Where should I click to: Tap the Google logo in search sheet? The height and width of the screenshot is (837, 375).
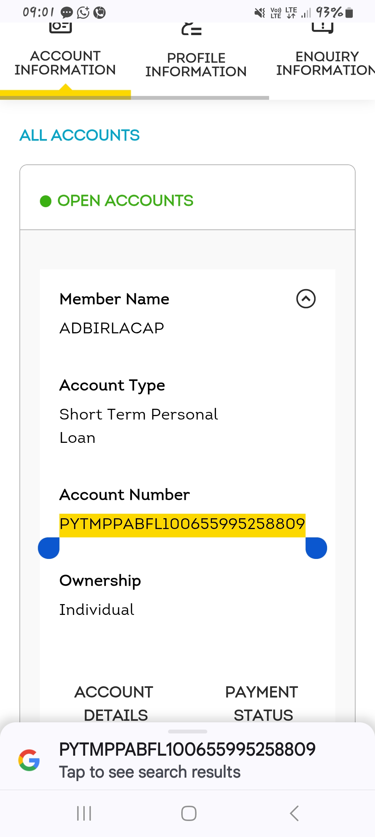(x=29, y=760)
